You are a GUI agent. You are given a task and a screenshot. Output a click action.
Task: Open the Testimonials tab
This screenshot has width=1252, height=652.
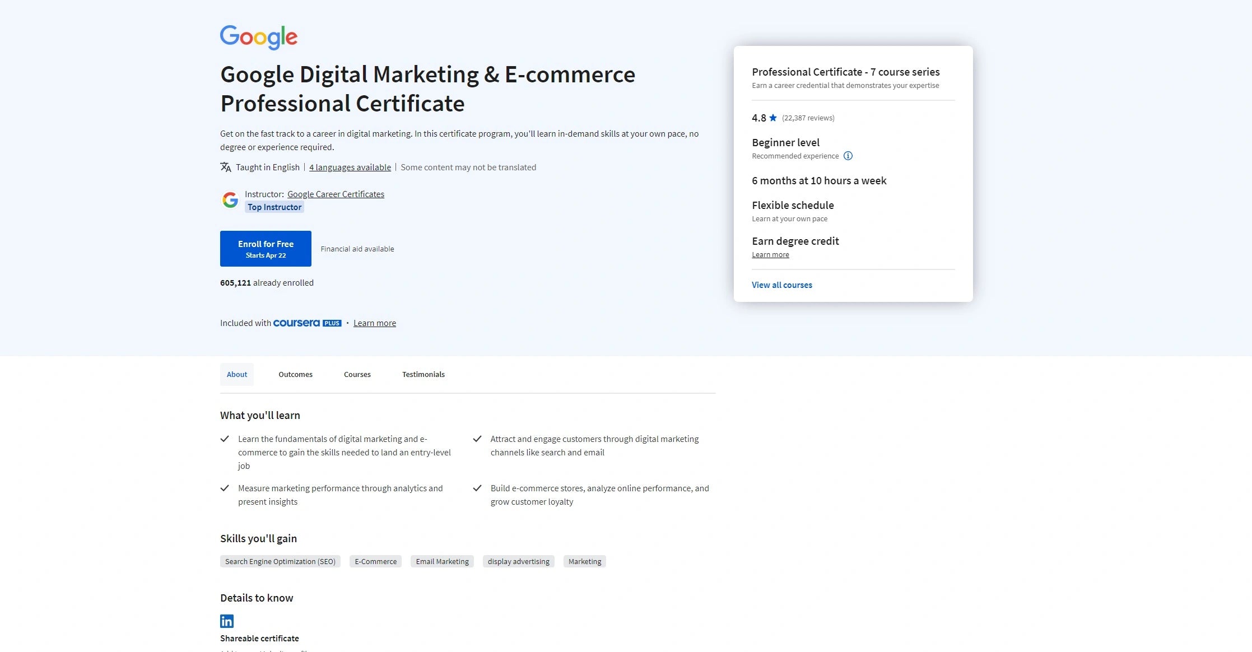[423, 374]
